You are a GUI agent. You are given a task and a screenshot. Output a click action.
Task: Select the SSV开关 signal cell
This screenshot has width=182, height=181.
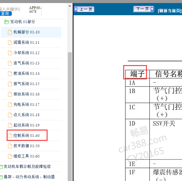[166, 139]
